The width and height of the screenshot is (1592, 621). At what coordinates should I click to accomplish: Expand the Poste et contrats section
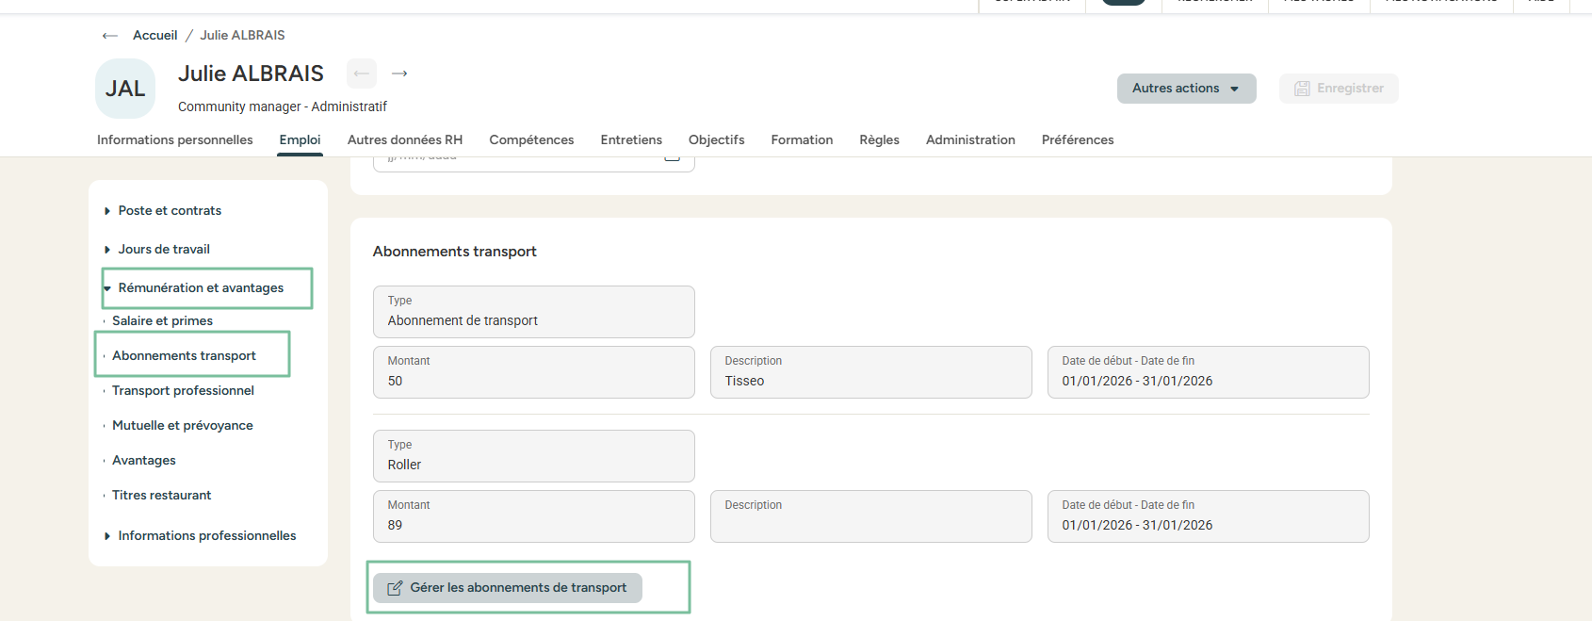click(170, 211)
